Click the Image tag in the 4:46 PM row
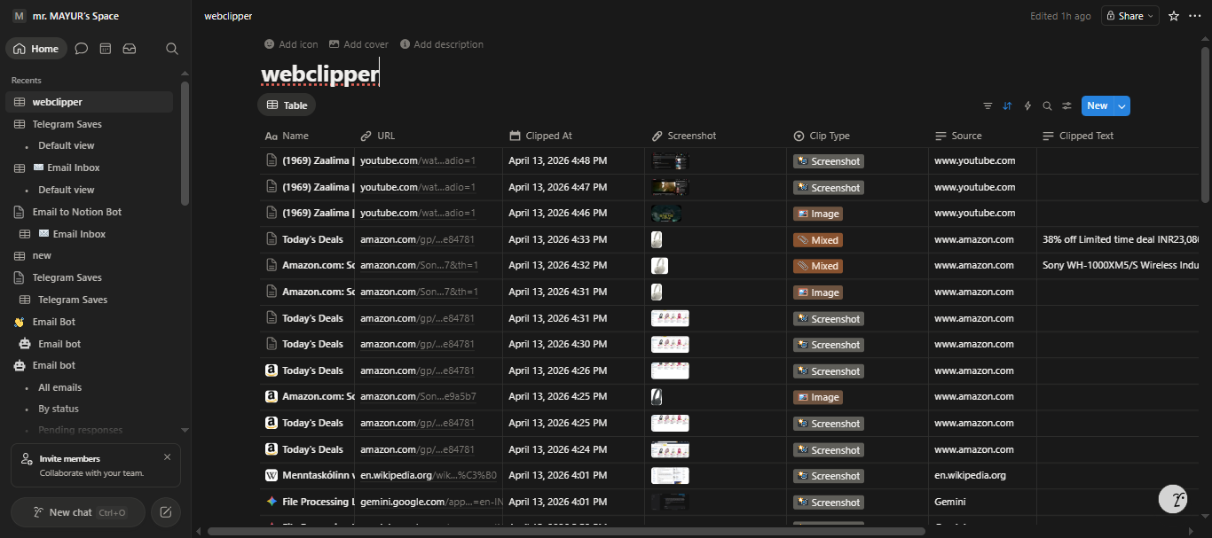1212x538 pixels. (818, 214)
